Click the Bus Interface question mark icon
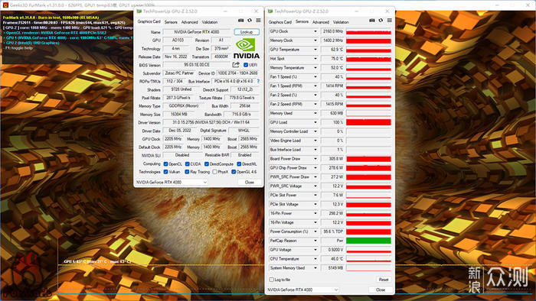The image size is (536, 301). [258, 81]
